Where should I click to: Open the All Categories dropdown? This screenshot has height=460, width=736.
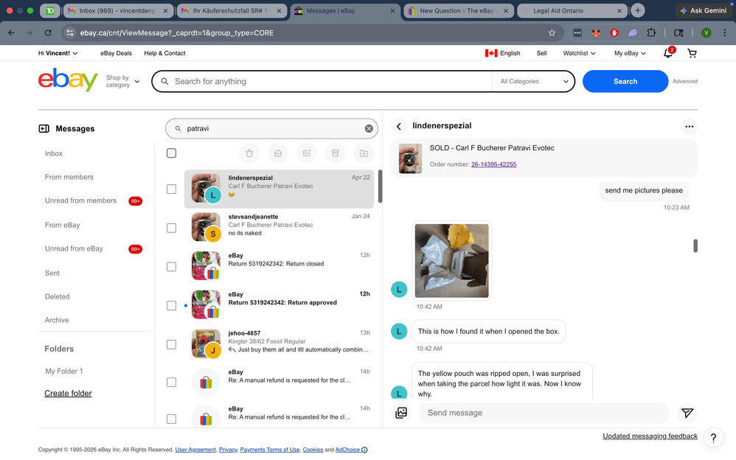[x=534, y=82]
